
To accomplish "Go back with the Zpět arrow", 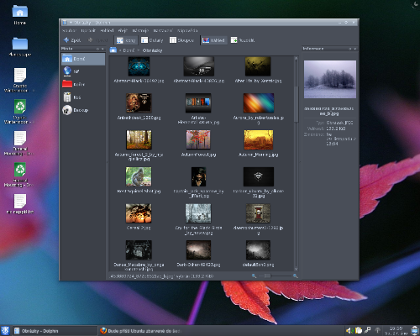I will pyautogui.click(x=72, y=40).
